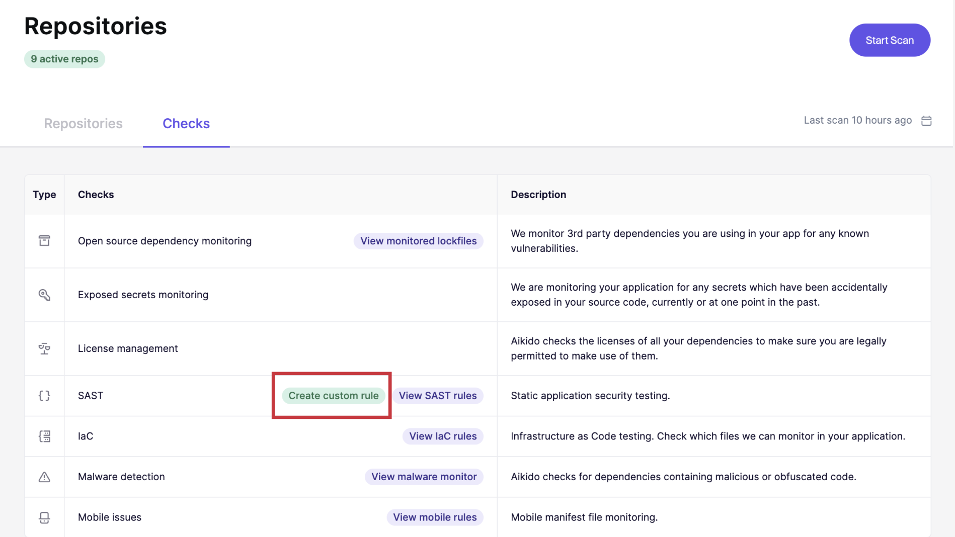Select the Exposed secrets monitoring row label

143,295
